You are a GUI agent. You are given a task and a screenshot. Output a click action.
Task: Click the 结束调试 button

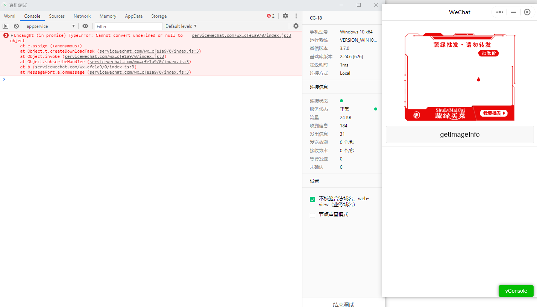(343, 304)
